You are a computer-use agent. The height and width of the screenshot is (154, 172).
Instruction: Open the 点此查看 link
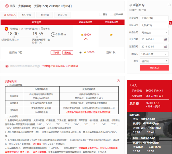[37, 144]
